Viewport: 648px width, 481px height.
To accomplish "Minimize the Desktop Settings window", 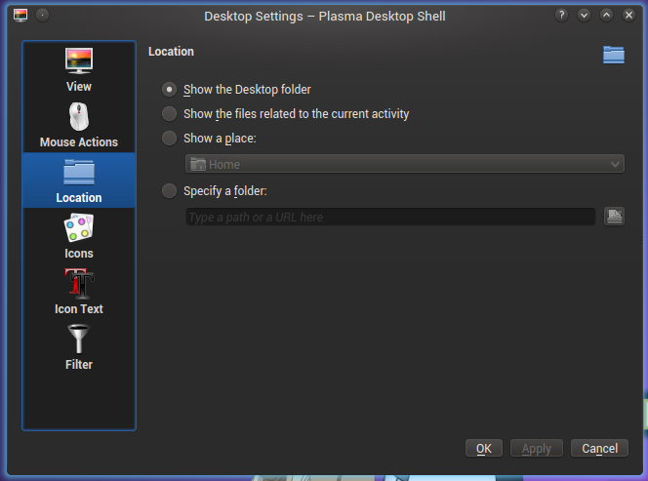I will tap(584, 16).
